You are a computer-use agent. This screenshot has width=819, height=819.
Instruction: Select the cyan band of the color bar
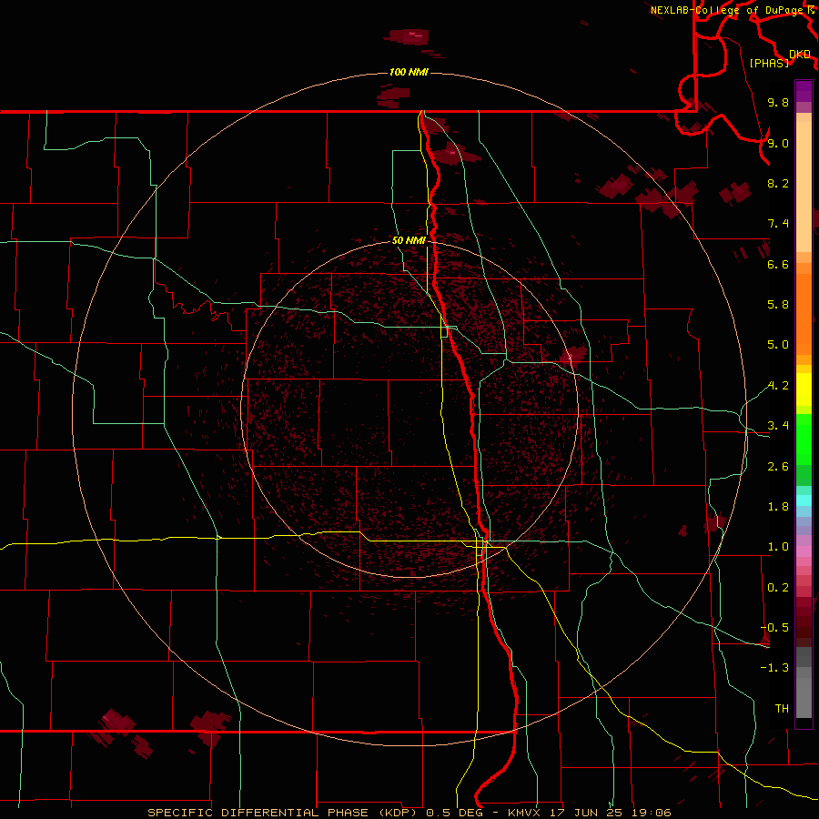click(x=804, y=500)
